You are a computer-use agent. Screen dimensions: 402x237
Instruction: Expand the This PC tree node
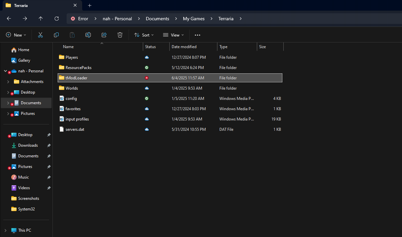[x=5, y=230]
